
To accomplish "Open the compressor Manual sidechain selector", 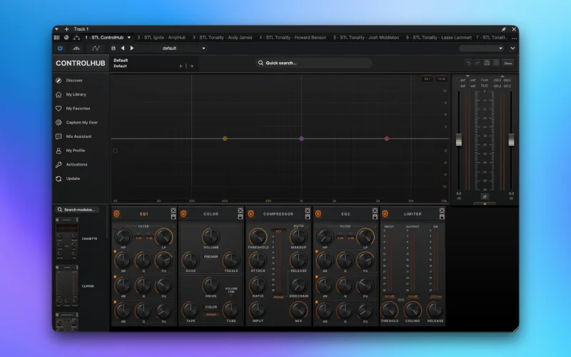I will [x=278, y=297].
